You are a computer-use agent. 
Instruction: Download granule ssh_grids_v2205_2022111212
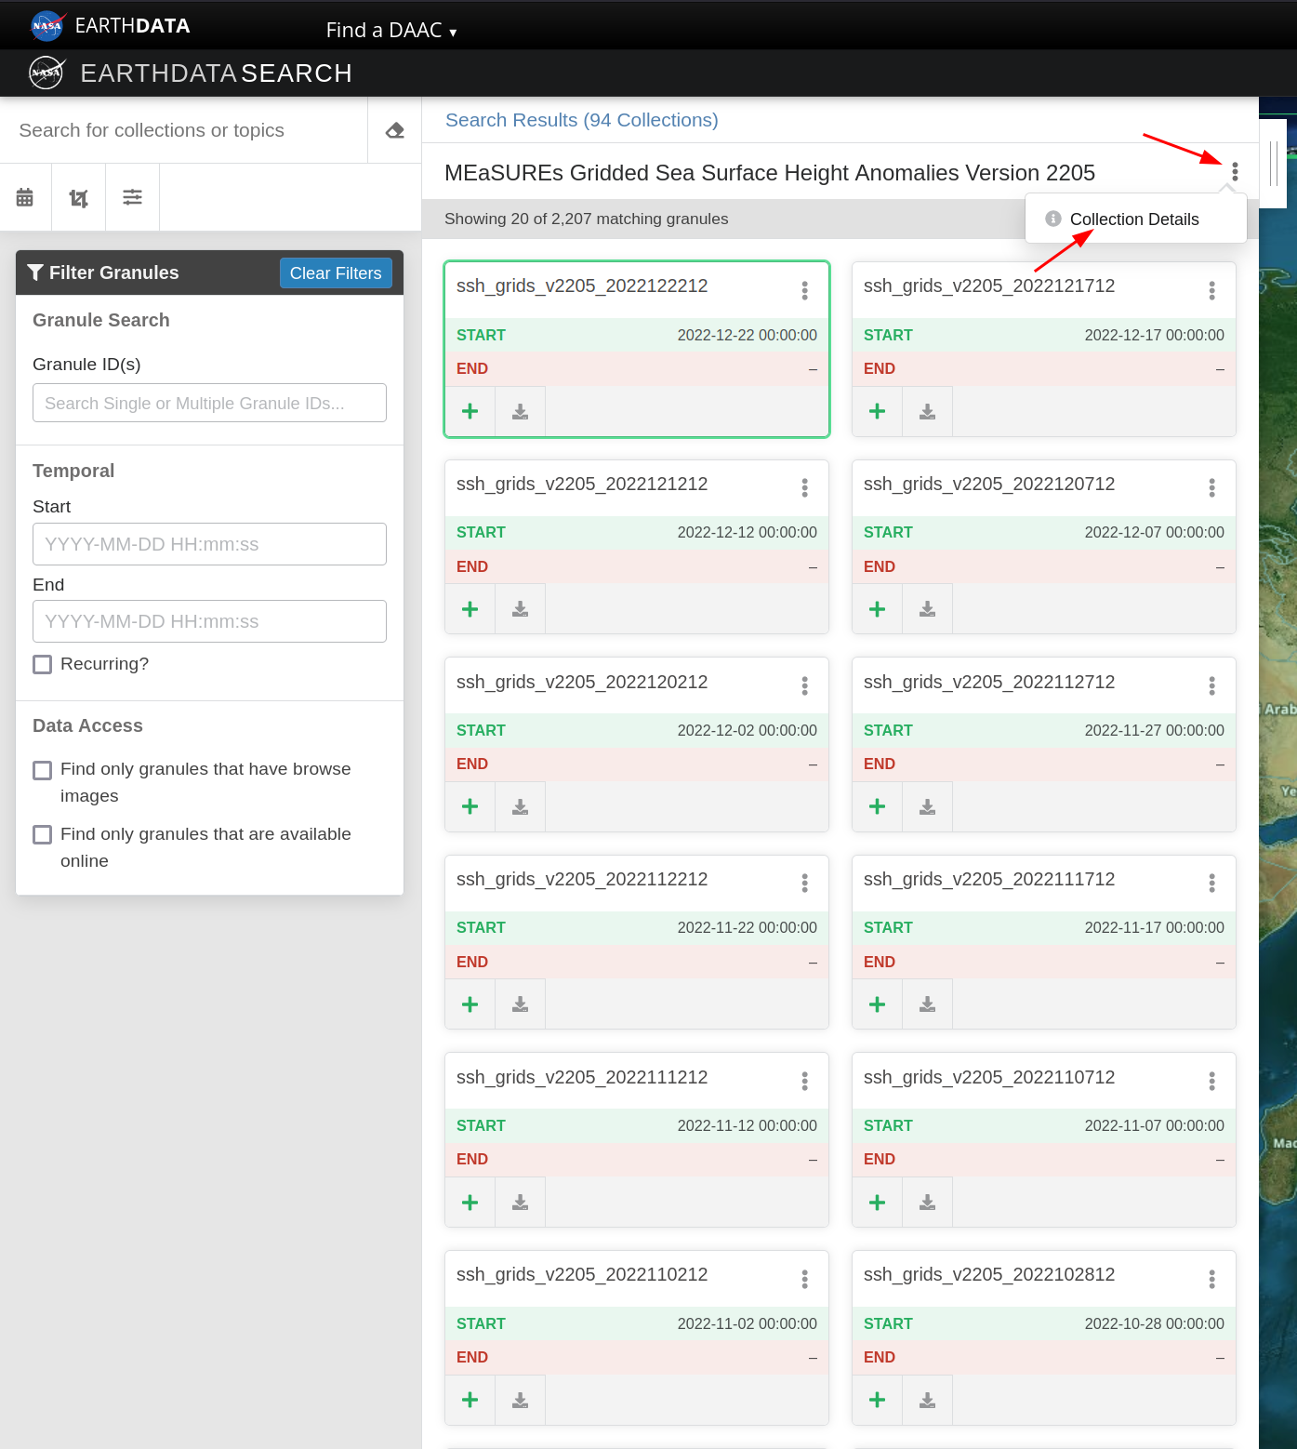520,1203
